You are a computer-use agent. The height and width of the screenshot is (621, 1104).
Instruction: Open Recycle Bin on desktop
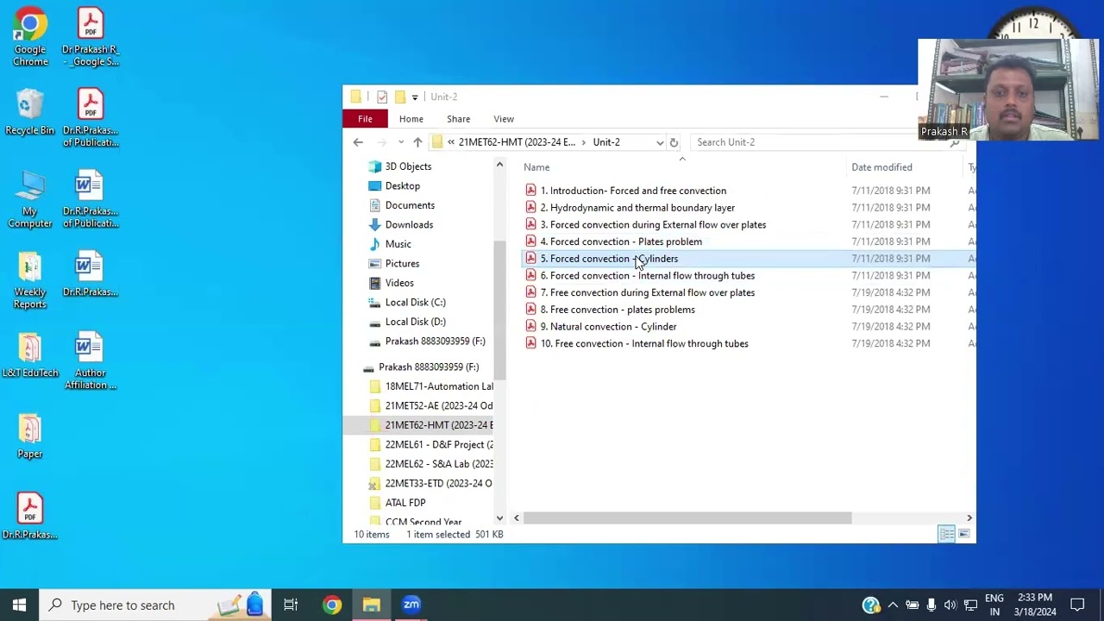[30, 111]
